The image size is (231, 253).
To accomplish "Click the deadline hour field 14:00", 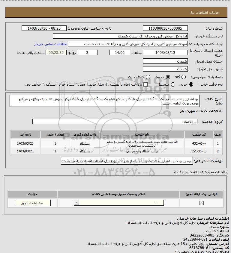I will coord(120,52).
